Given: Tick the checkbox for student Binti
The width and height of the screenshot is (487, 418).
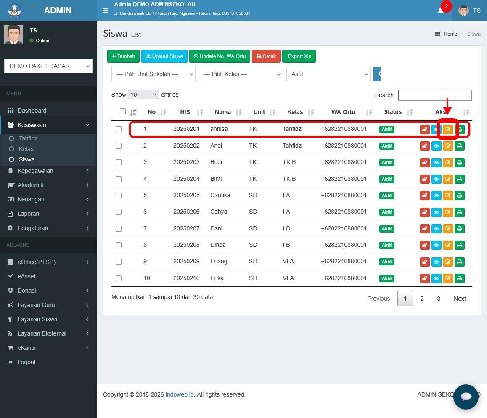Looking at the screenshot, I should coord(119,179).
